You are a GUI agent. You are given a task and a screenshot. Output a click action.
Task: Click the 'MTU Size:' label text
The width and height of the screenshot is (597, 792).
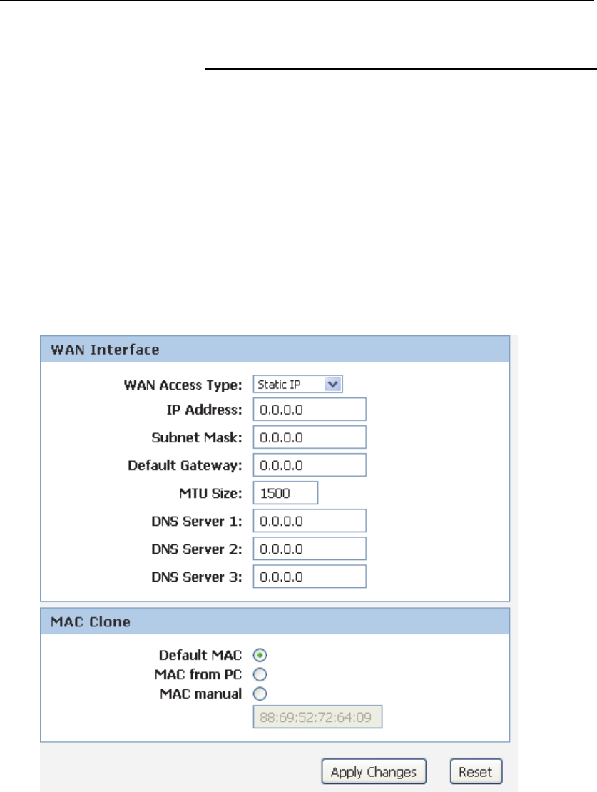[210, 493]
